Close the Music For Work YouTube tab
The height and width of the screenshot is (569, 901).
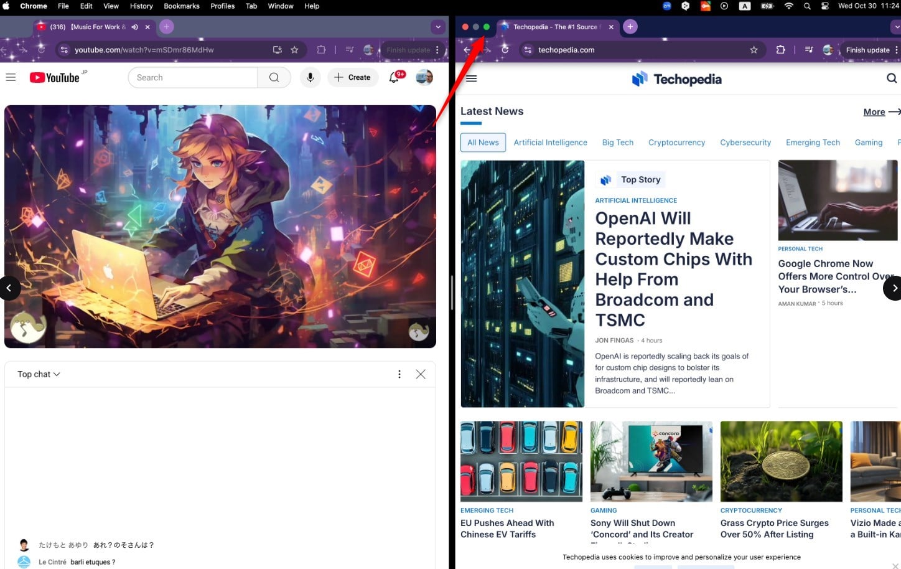(x=147, y=27)
